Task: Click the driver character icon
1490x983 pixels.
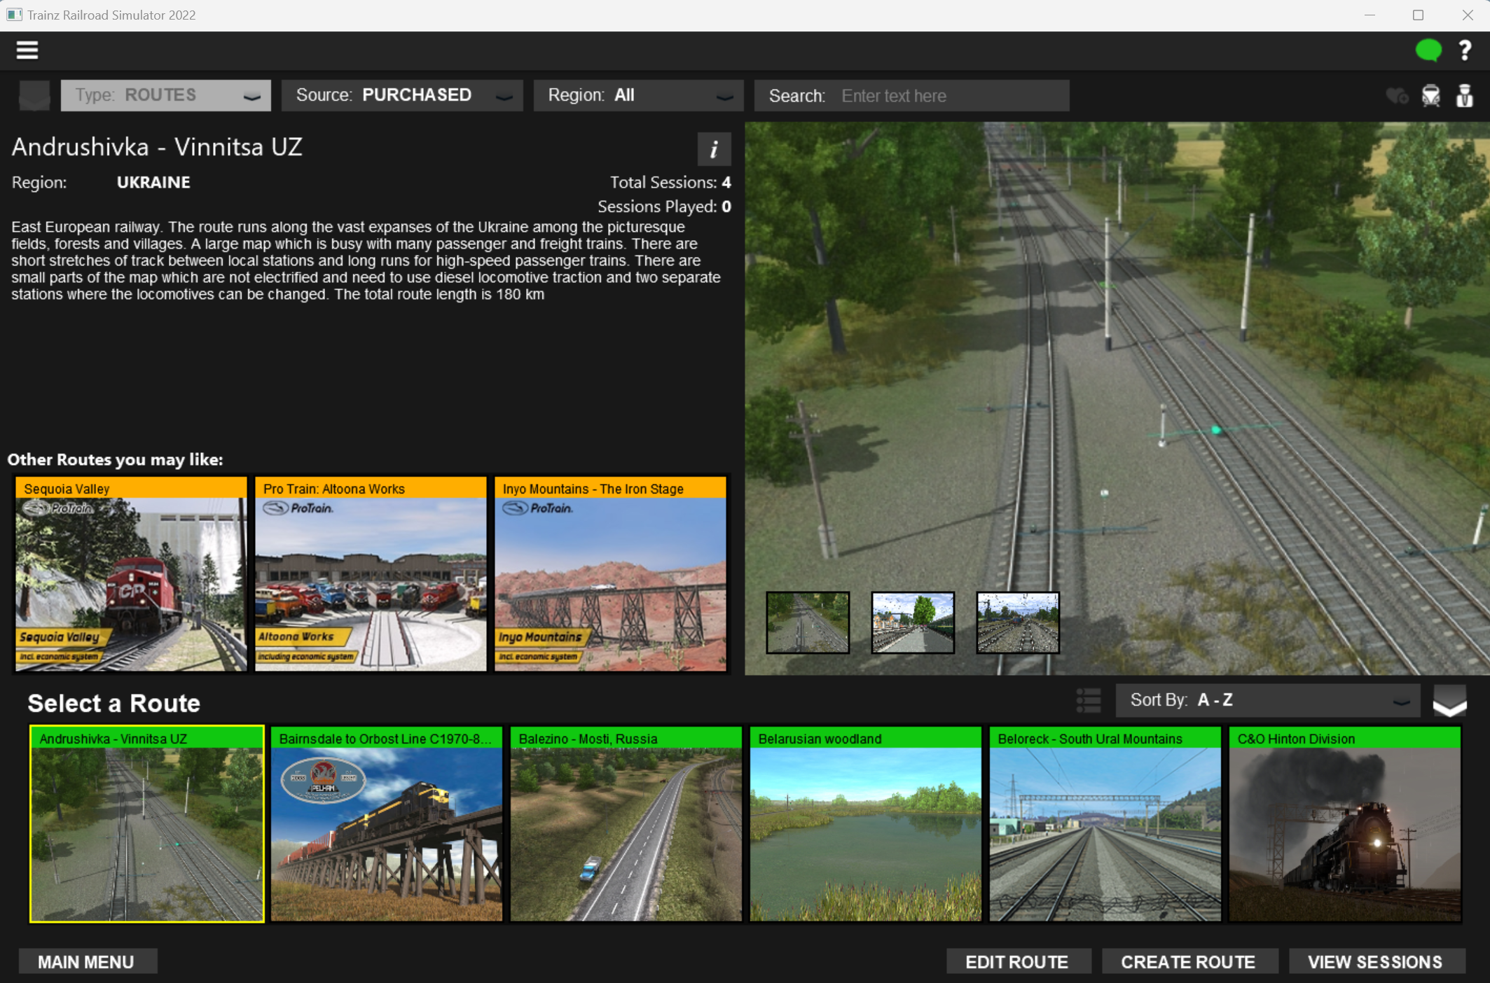Action: [1464, 96]
